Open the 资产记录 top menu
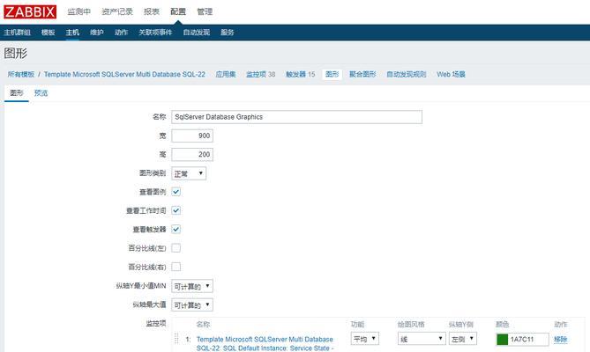This screenshot has width=590, height=352. pos(117,12)
